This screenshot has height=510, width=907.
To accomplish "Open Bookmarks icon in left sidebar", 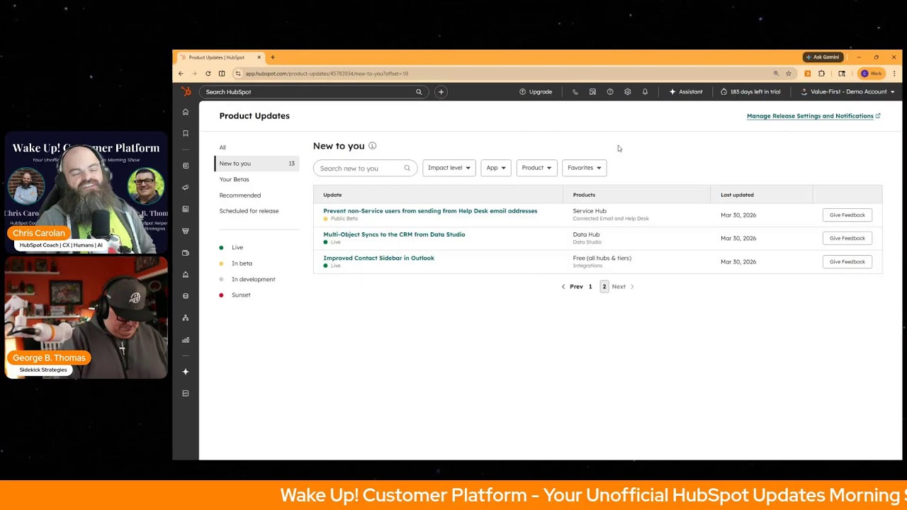I will point(186,133).
